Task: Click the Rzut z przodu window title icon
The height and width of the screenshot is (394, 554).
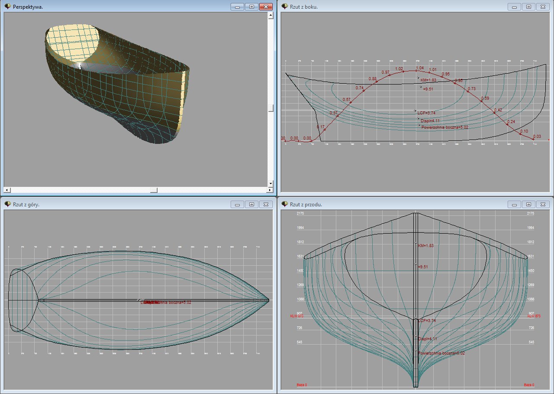Action: pyautogui.click(x=285, y=204)
